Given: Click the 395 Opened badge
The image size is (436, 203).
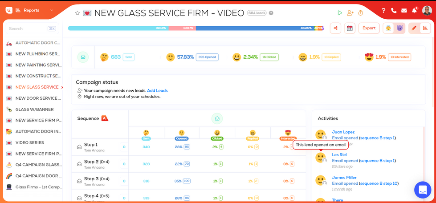Looking at the screenshot, I should pos(207,57).
